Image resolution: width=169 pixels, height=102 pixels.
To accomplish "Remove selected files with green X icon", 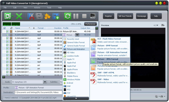I will point(19,16).
